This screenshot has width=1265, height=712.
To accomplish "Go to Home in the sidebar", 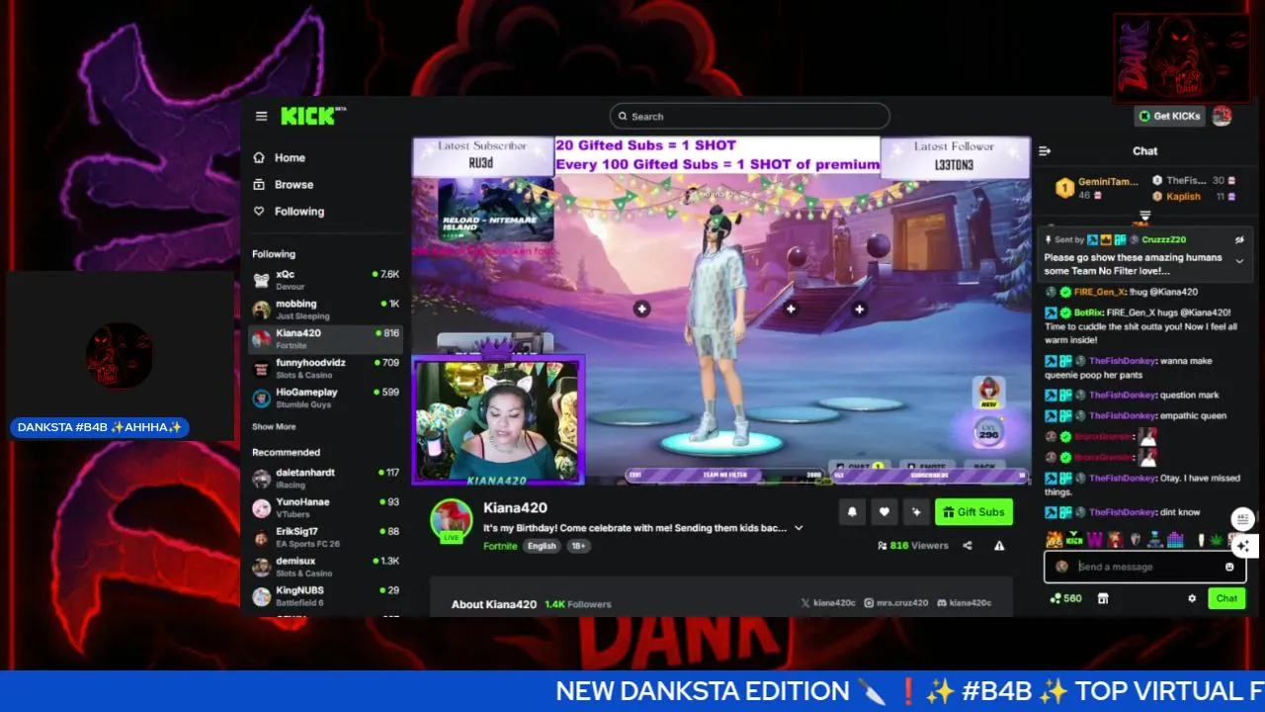I will click(279, 157).
